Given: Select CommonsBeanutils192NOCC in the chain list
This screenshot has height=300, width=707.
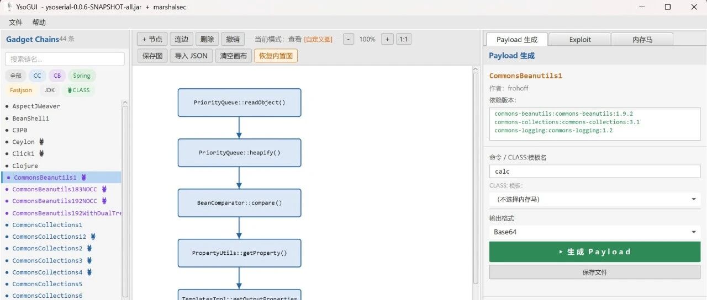Looking at the screenshot, I should point(61,201).
